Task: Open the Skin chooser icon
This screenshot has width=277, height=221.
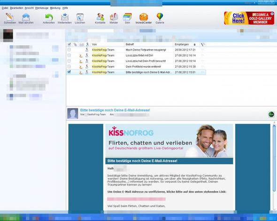Action: click(127, 17)
